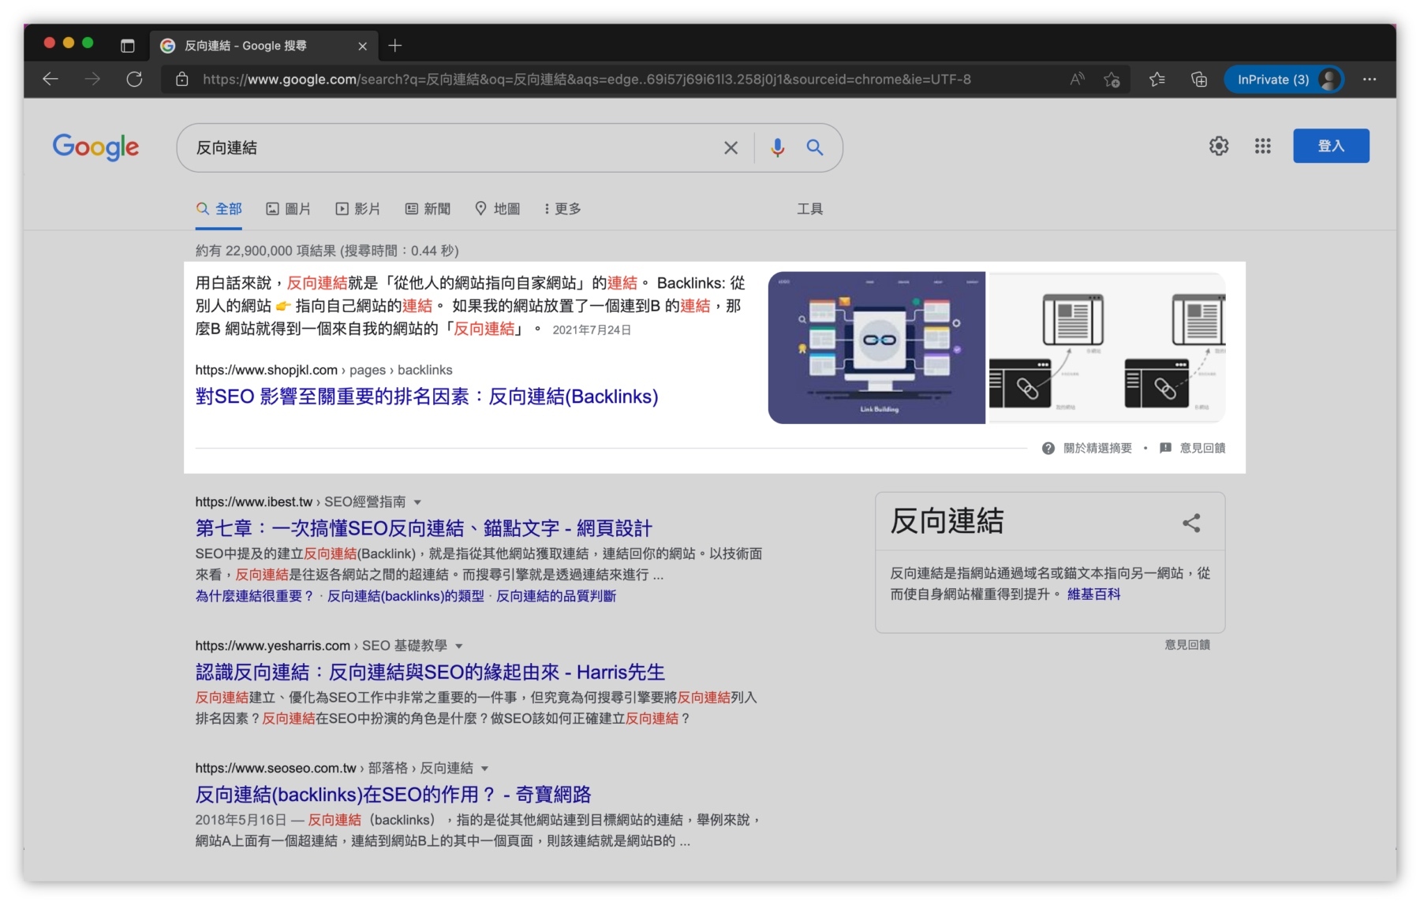Open the Google apps grid icon

click(x=1263, y=146)
